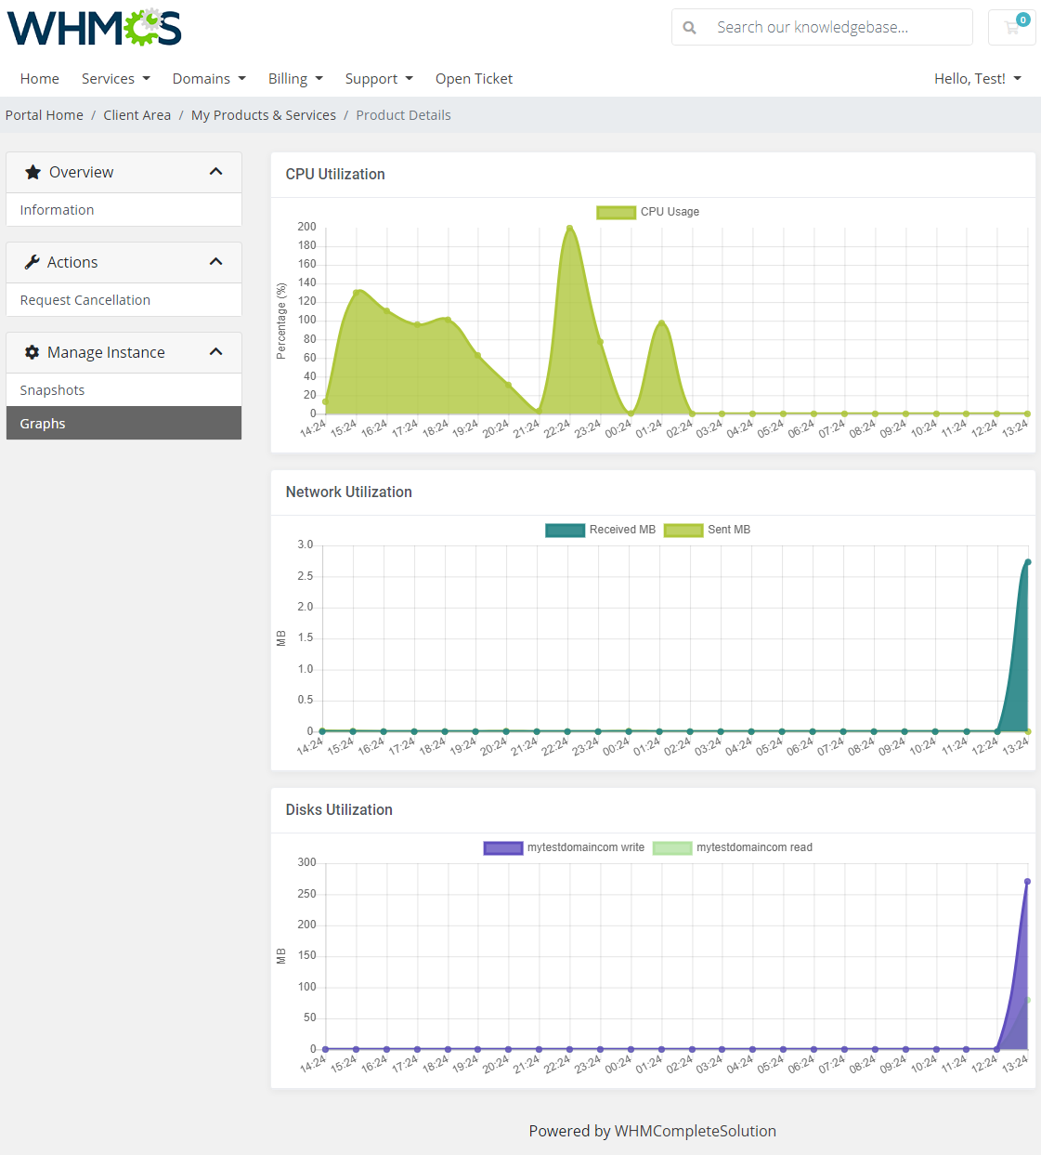This screenshot has height=1155, width=1041.
Task: Toggle the CPU Usage legend swatch
Action: pos(616,212)
